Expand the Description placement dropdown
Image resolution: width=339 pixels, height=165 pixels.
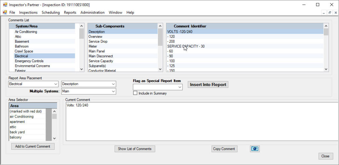(113, 84)
